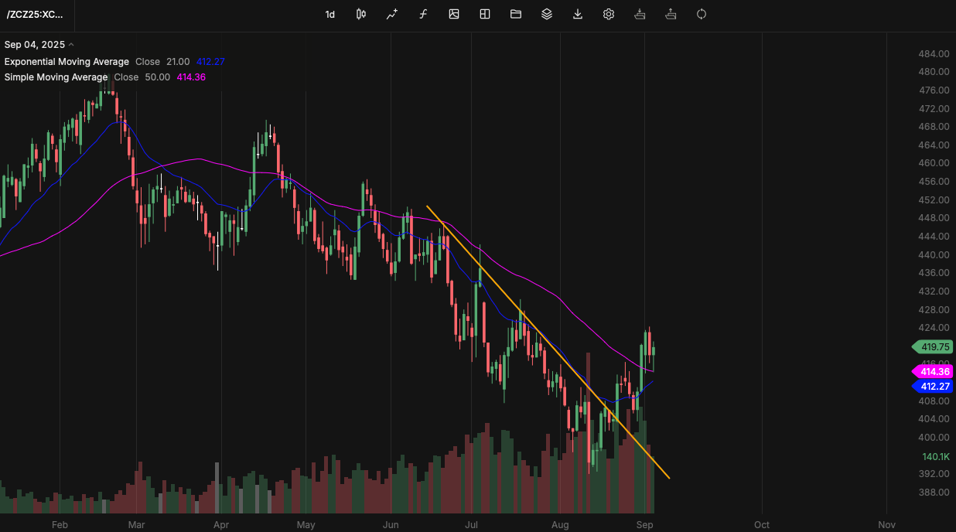Select the Sep label on the time axis

645,524
